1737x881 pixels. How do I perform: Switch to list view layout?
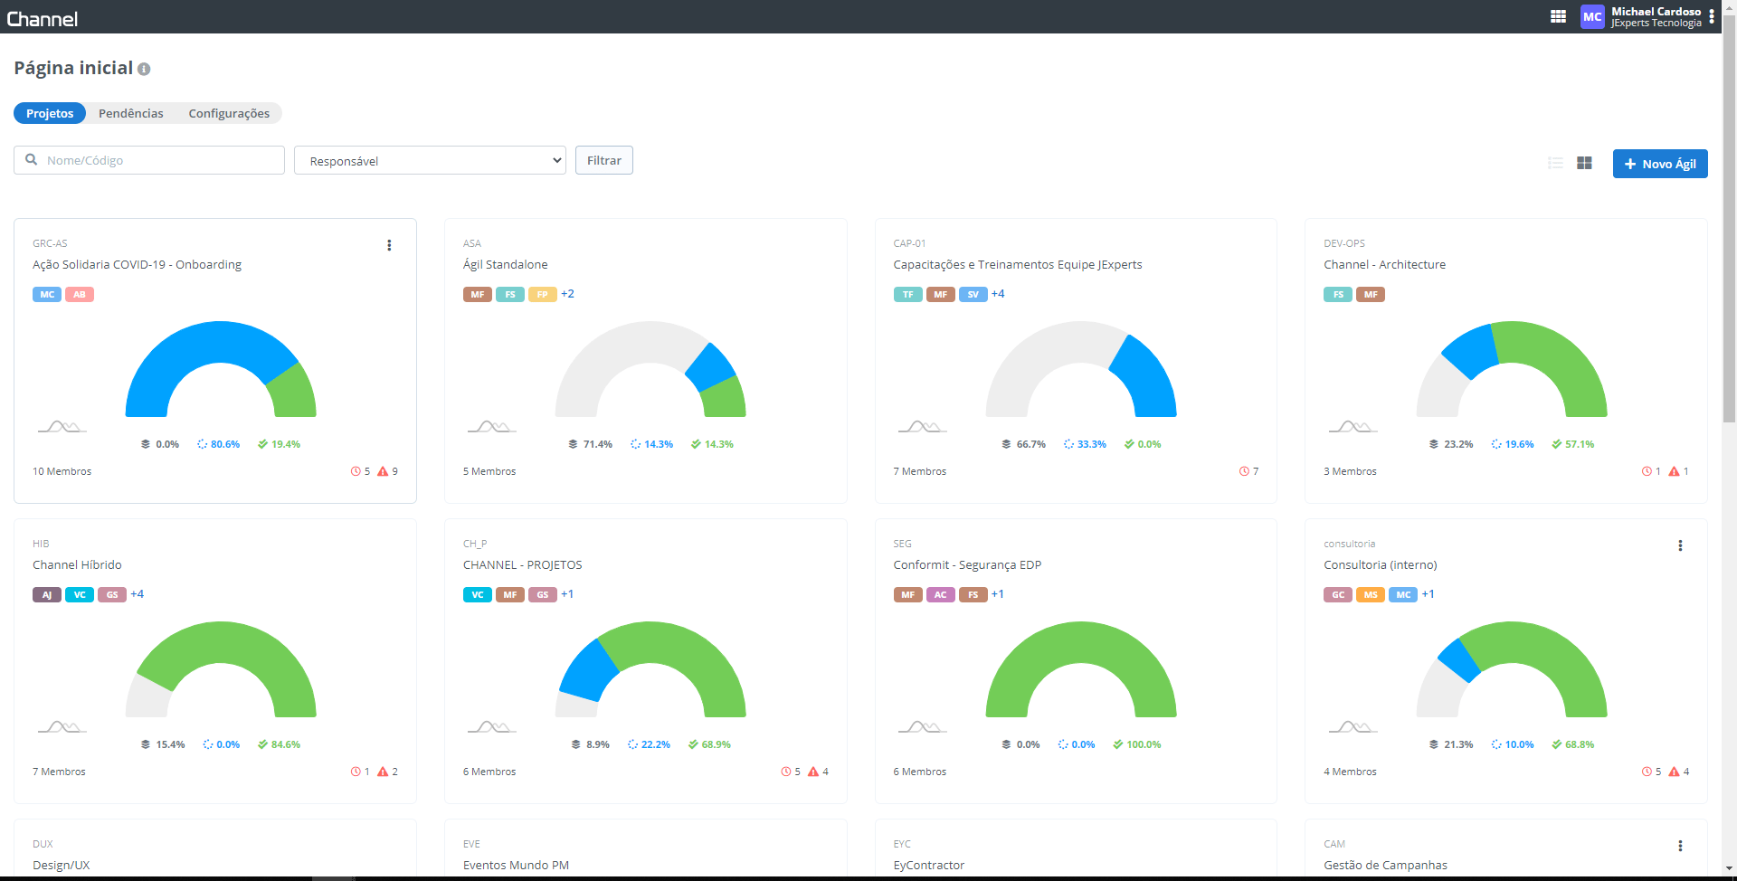[1555, 163]
